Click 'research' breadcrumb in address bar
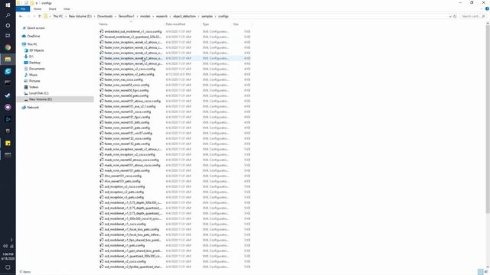Image resolution: width=490 pixels, height=275 pixels. 162,16
